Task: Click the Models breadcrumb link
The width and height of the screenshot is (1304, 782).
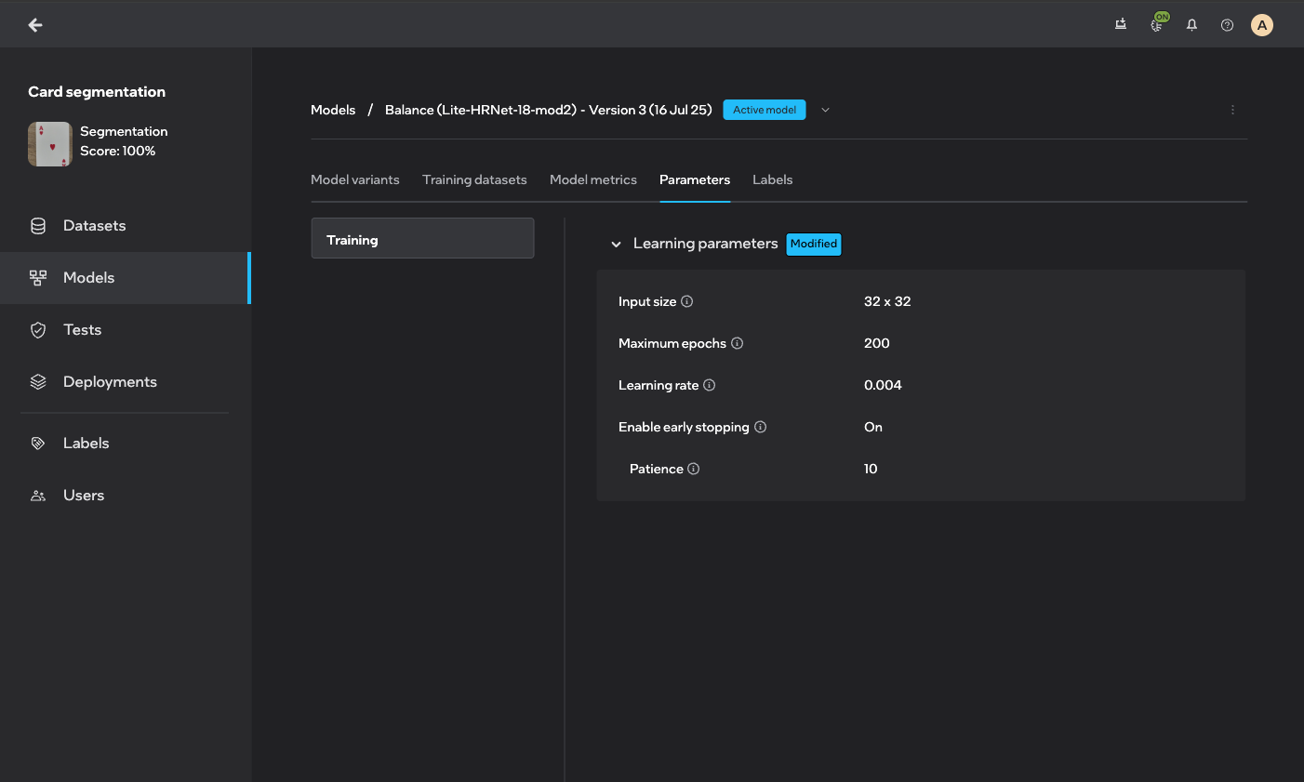Action: (x=333, y=110)
